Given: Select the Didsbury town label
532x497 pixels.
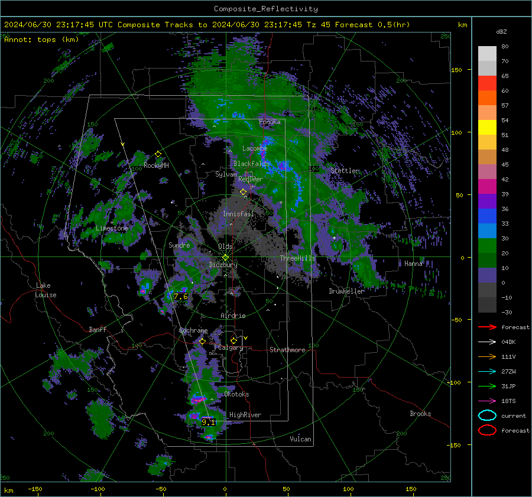Looking at the screenshot, I should [223, 265].
